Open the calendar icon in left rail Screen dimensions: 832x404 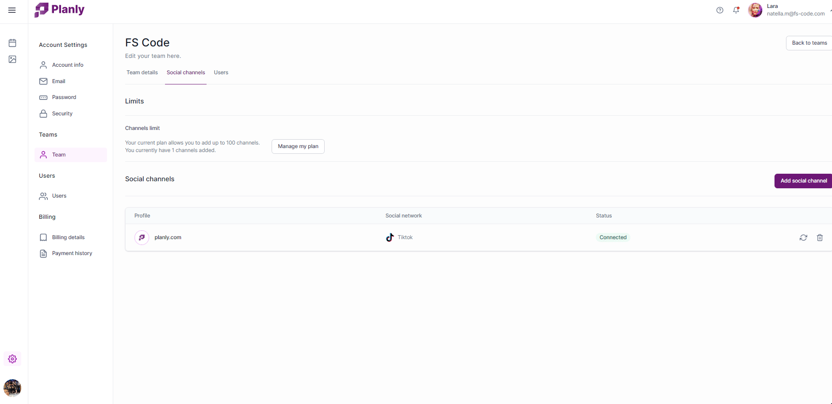pyautogui.click(x=12, y=43)
